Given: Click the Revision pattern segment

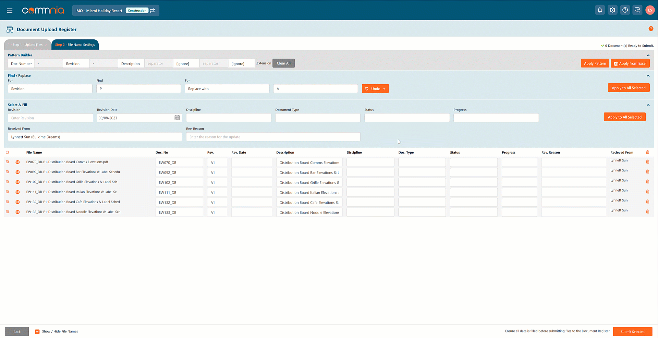Looking at the screenshot, I should [76, 63].
